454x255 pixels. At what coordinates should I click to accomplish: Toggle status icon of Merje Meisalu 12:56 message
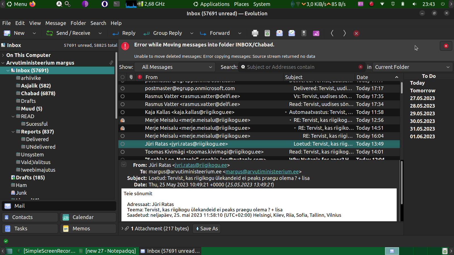pos(123,120)
